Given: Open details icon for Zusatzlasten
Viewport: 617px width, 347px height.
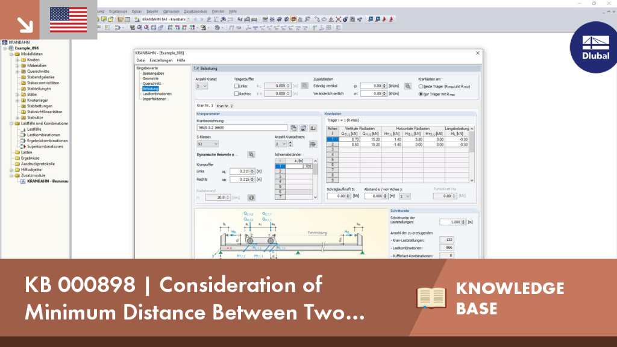Looking at the screenshot, I should click(408, 86).
